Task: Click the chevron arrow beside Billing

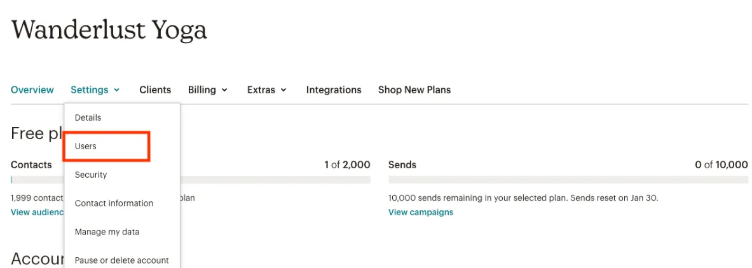Action: pyautogui.click(x=224, y=90)
